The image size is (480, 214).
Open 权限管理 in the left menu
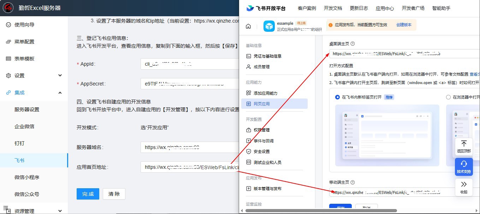[x=261, y=130]
